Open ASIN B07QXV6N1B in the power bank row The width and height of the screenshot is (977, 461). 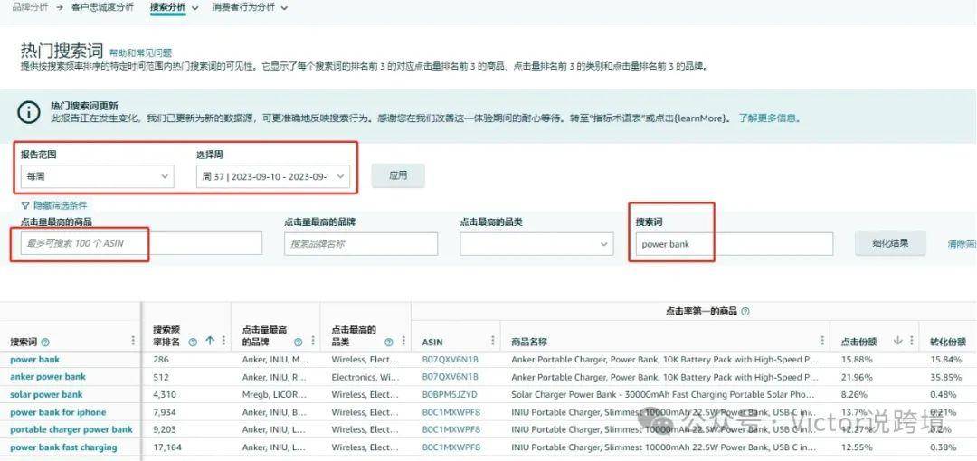click(x=450, y=360)
